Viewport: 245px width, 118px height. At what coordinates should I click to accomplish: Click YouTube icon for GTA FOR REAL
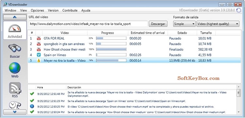[39, 38]
